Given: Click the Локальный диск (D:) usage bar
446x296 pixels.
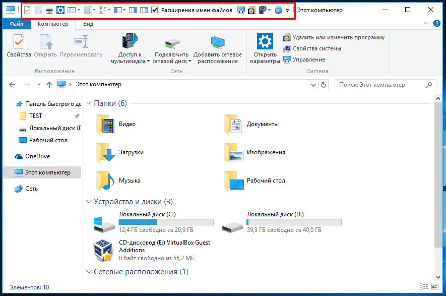Looking at the screenshot, I should 294,222.
